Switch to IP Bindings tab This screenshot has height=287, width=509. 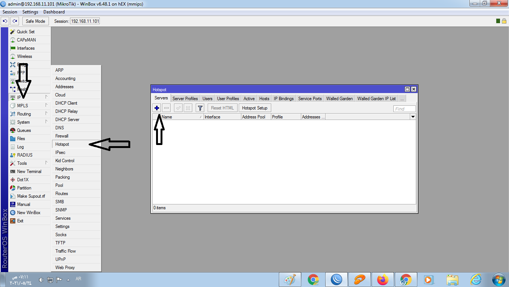[x=284, y=99]
